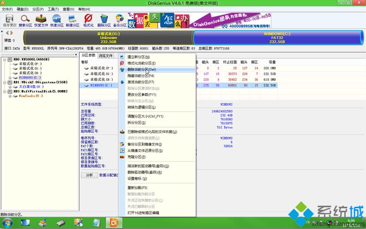366x229 pixels.
Task: Open the Windows Start orb
Action: [7, 223]
